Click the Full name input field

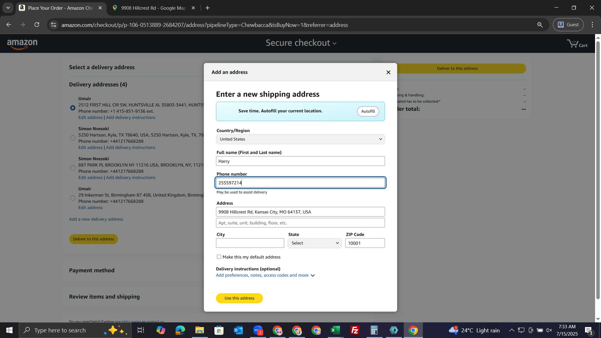300,161
